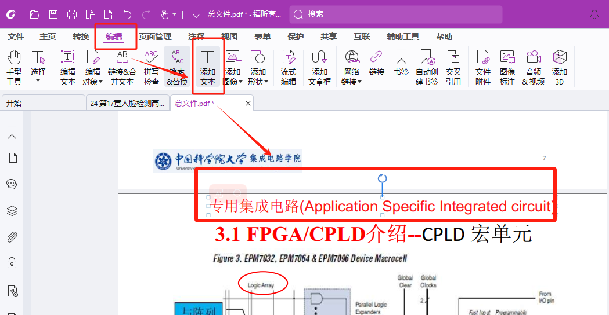609x315 pixels.
Task: Open the 共享 ribbon tab
Action: coord(329,36)
